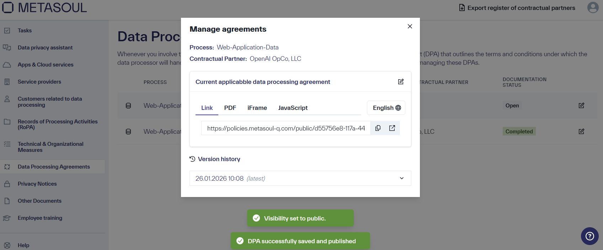Switch to the iFrame tab
603x250 pixels.
257,108
